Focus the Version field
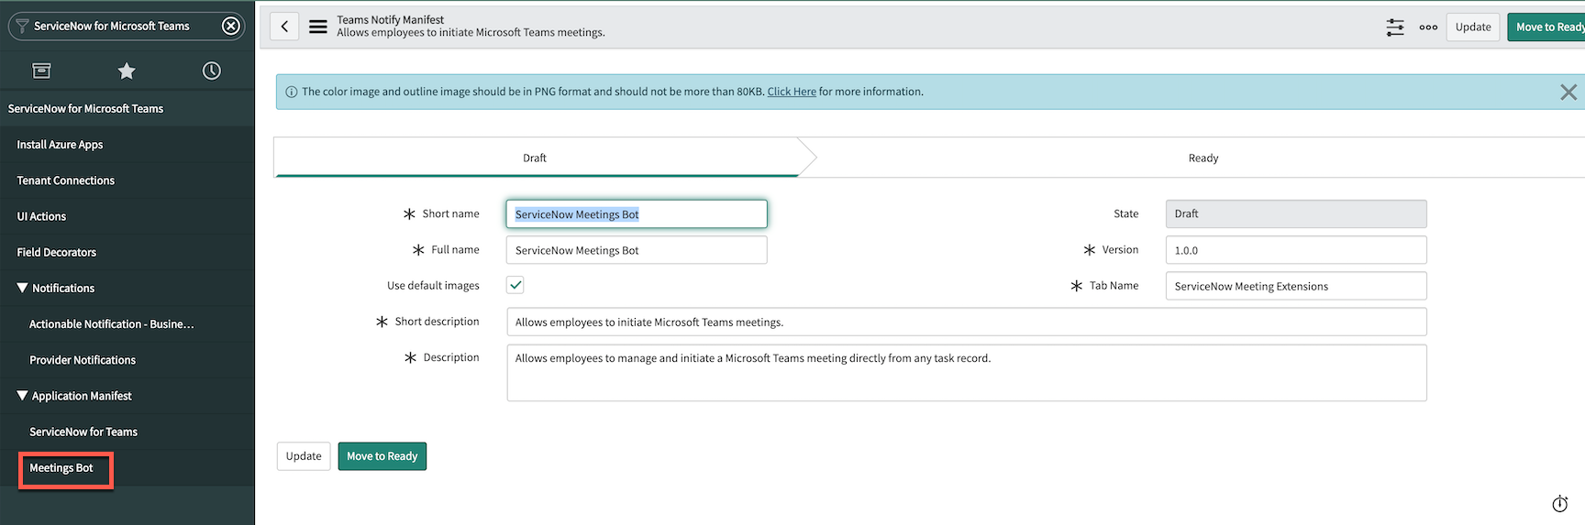Viewport: 1585px width, 525px height. pyautogui.click(x=1296, y=250)
